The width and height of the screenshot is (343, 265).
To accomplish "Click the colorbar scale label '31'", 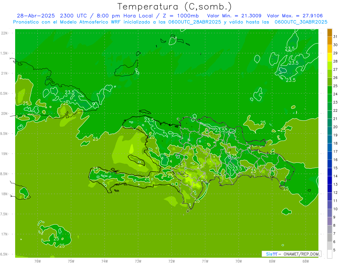I will pyautogui.click(x=335, y=37).
